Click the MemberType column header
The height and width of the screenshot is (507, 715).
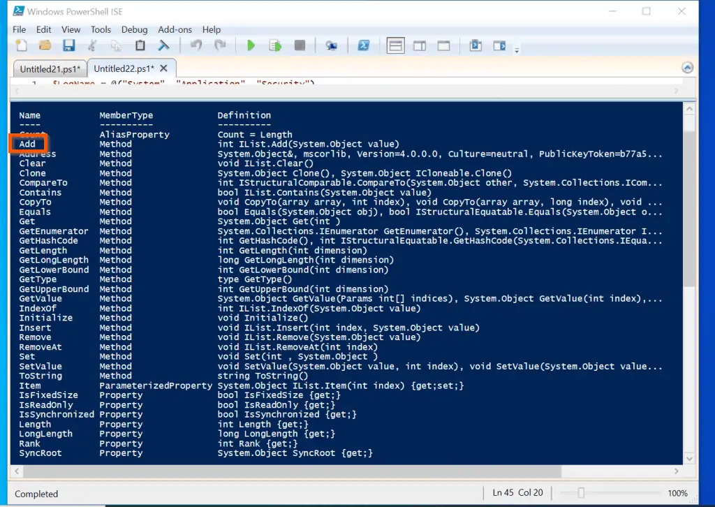[x=126, y=115]
